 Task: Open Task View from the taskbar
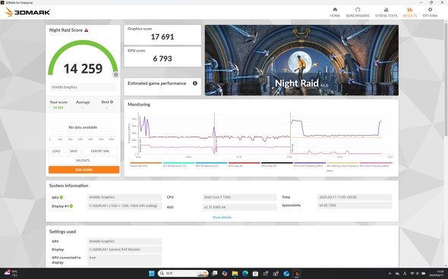pyautogui.click(x=215, y=273)
